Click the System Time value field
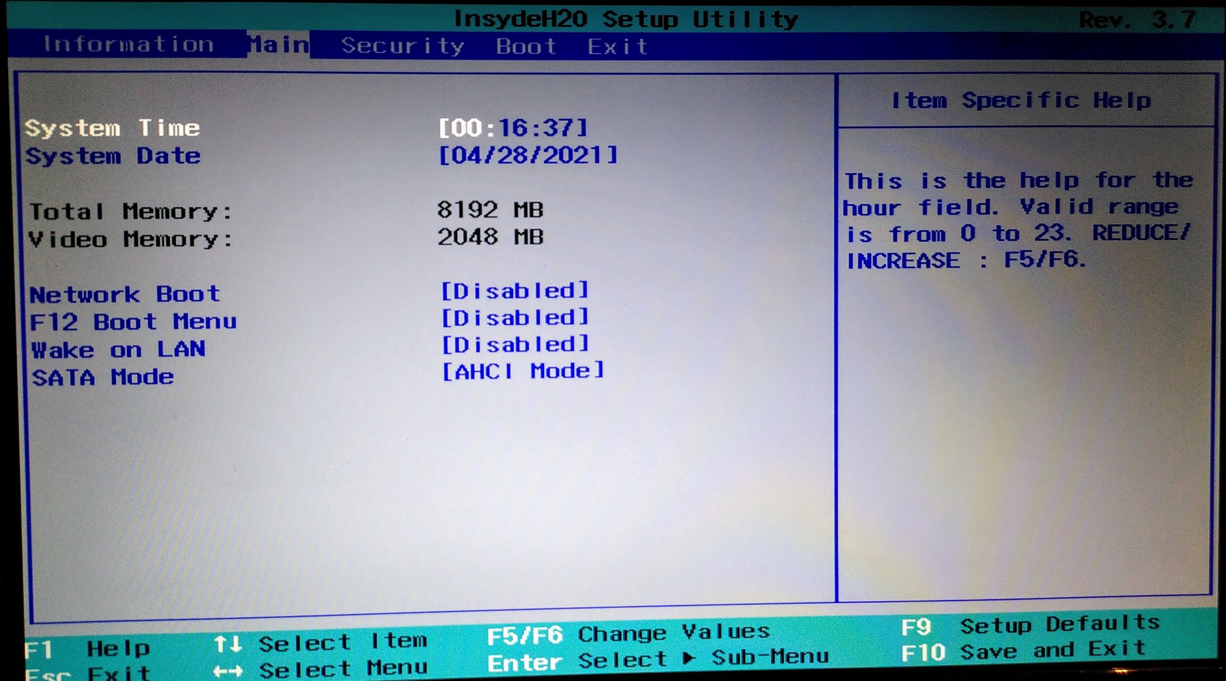This screenshot has height=681, width=1226. tap(512, 127)
